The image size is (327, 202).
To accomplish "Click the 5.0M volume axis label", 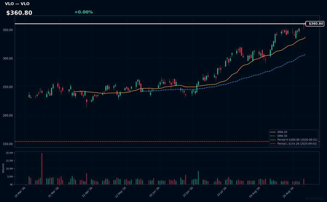I will tap(10, 177).
